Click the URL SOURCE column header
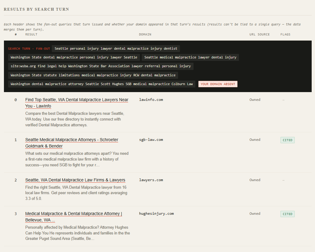Image resolution: width=315 pixels, height=252 pixels. (x=260, y=34)
